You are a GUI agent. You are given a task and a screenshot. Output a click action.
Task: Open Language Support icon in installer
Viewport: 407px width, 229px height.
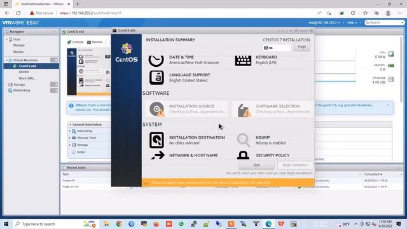tap(156, 78)
